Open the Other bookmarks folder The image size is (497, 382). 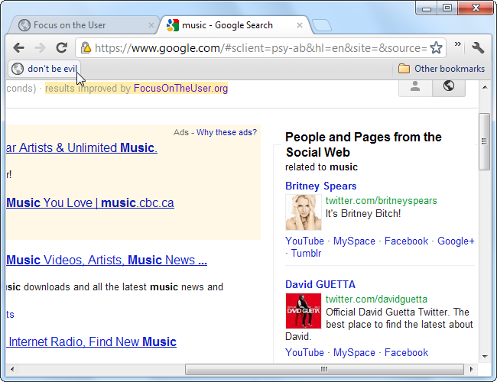441,69
